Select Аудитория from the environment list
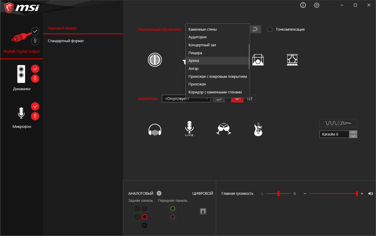The height and width of the screenshot is (236, 376). [218, 37]
